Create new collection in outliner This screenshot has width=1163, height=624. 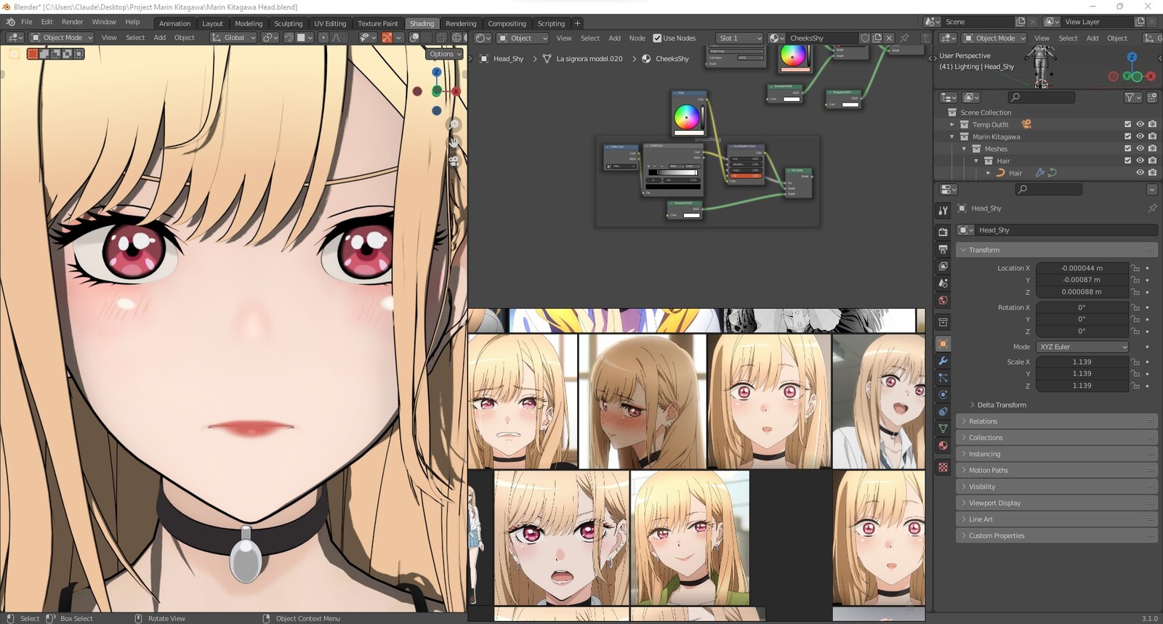coord(1152,97)
